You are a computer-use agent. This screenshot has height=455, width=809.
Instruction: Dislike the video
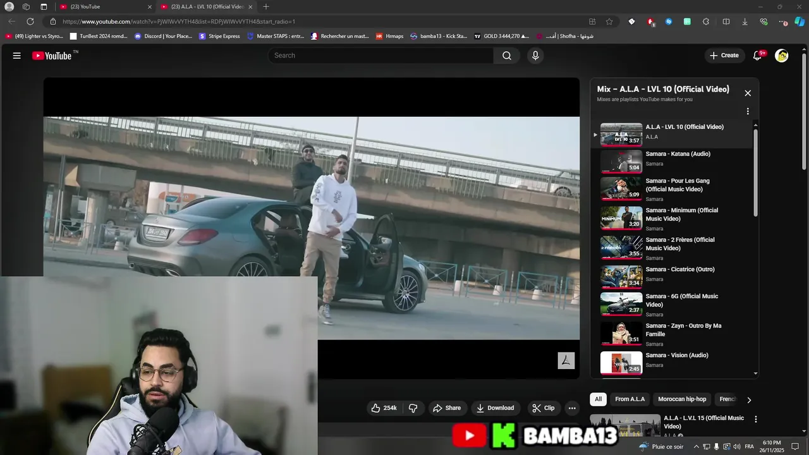[413, 408]
